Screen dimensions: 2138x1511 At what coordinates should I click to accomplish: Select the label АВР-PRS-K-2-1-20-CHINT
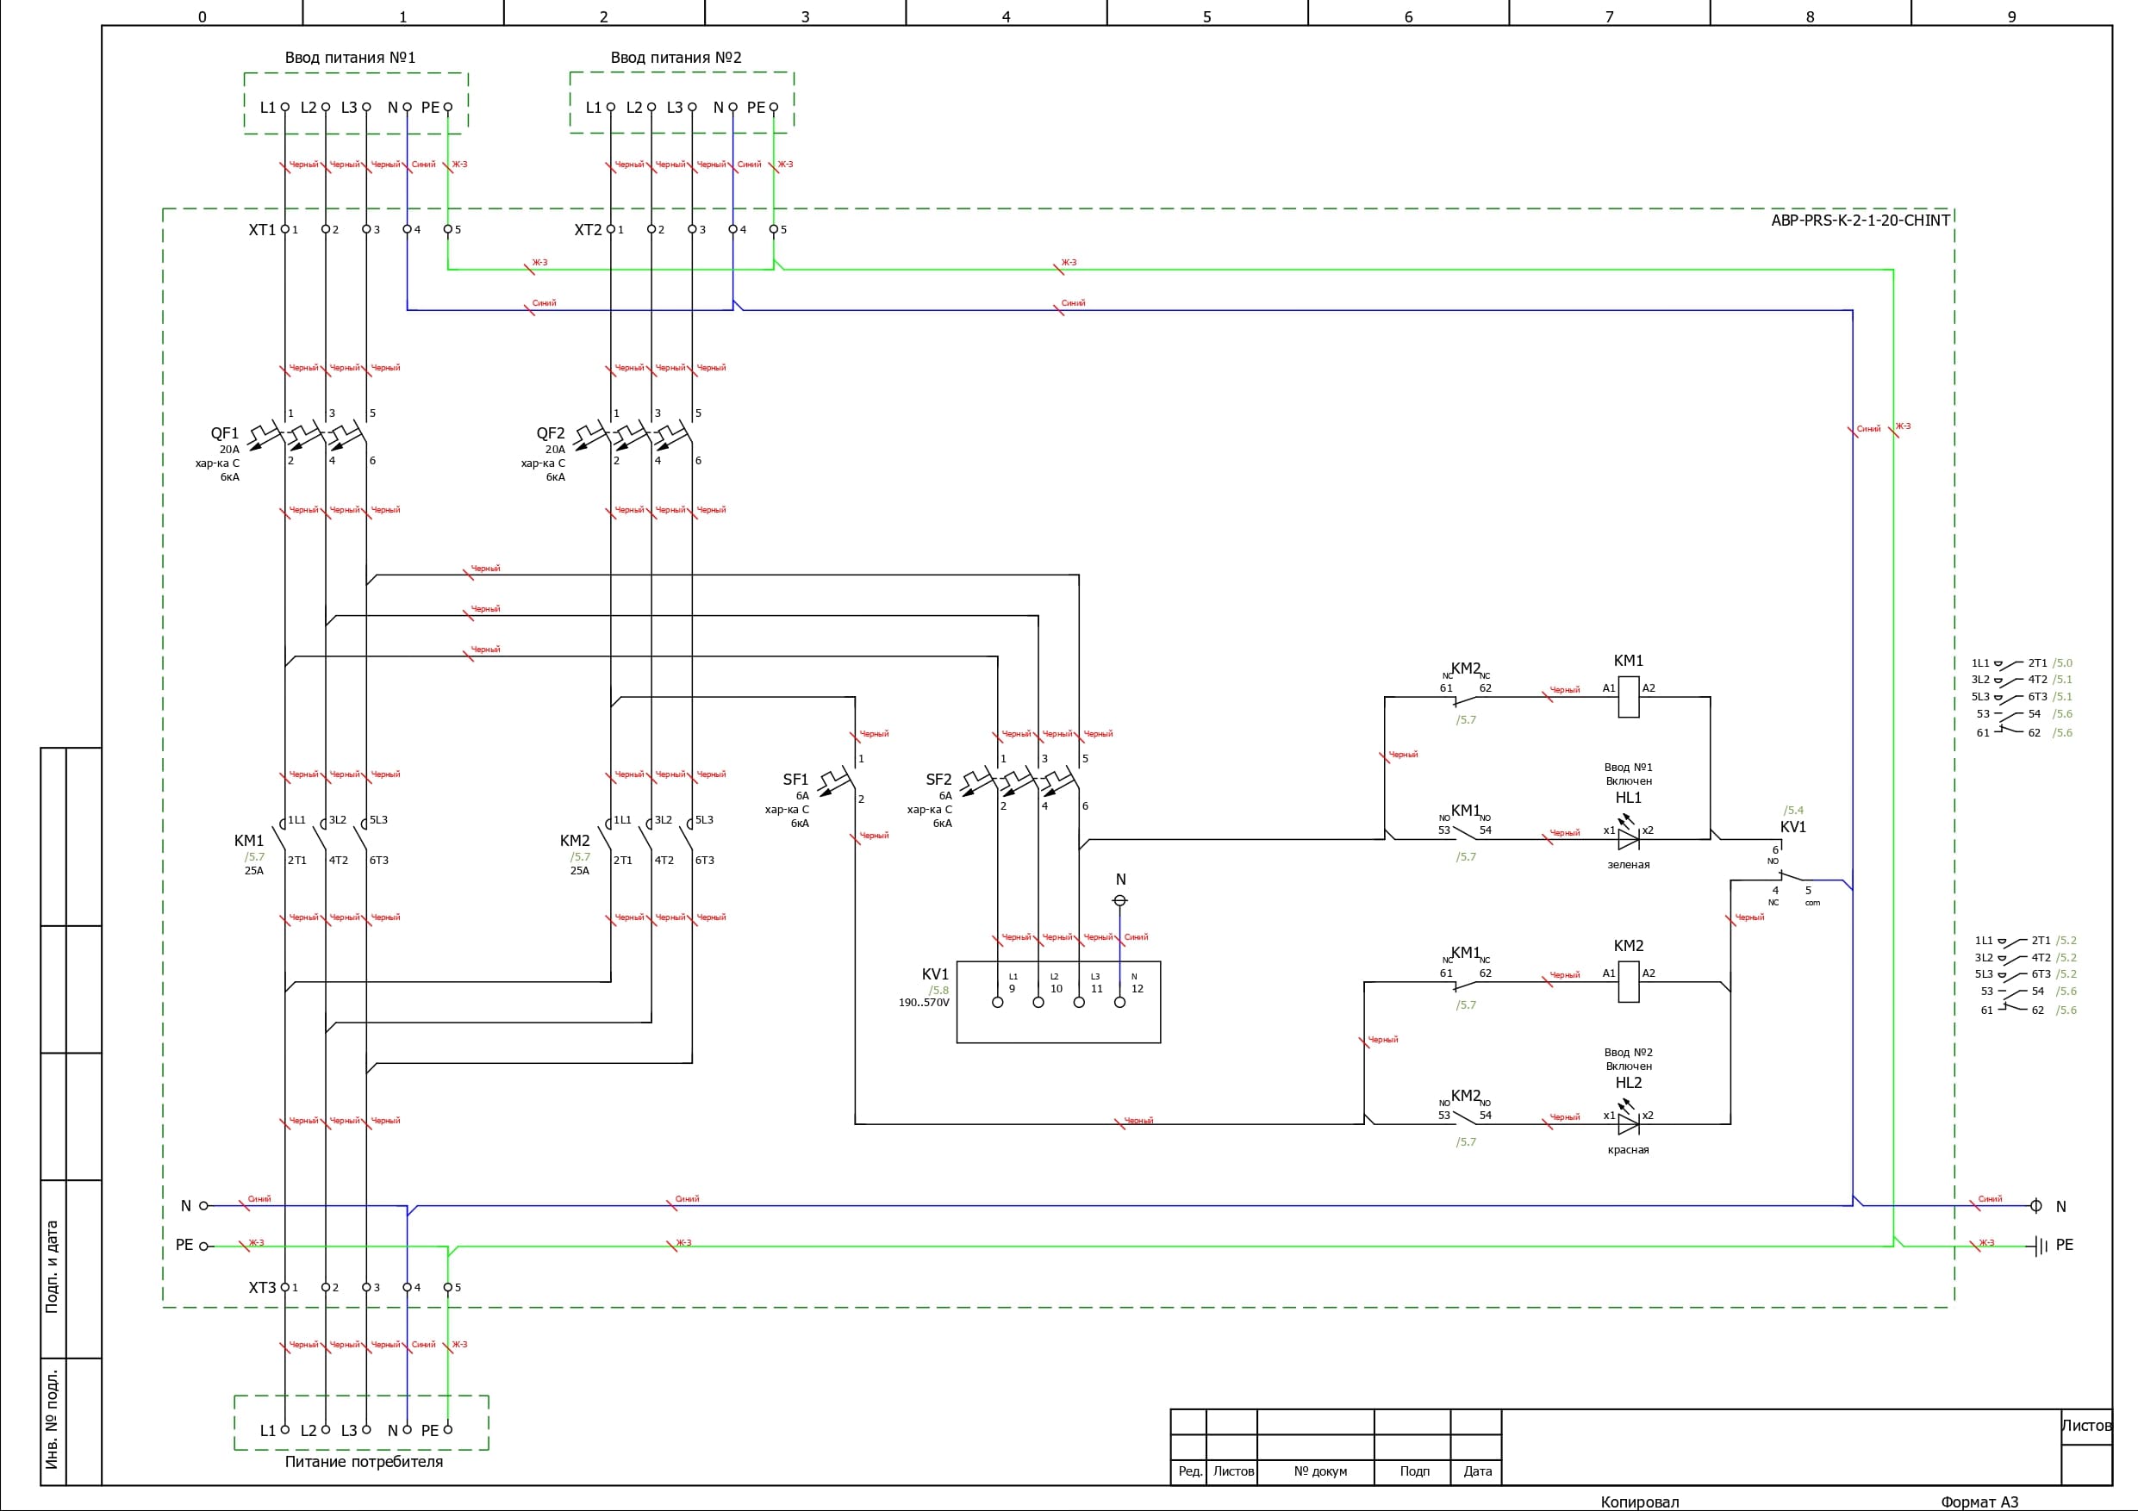[x=1860, y=221]
